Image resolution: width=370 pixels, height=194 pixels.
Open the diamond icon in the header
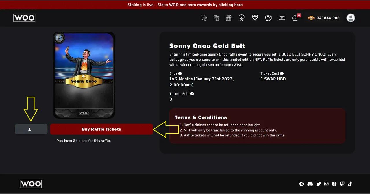click(x=255, y=18)
